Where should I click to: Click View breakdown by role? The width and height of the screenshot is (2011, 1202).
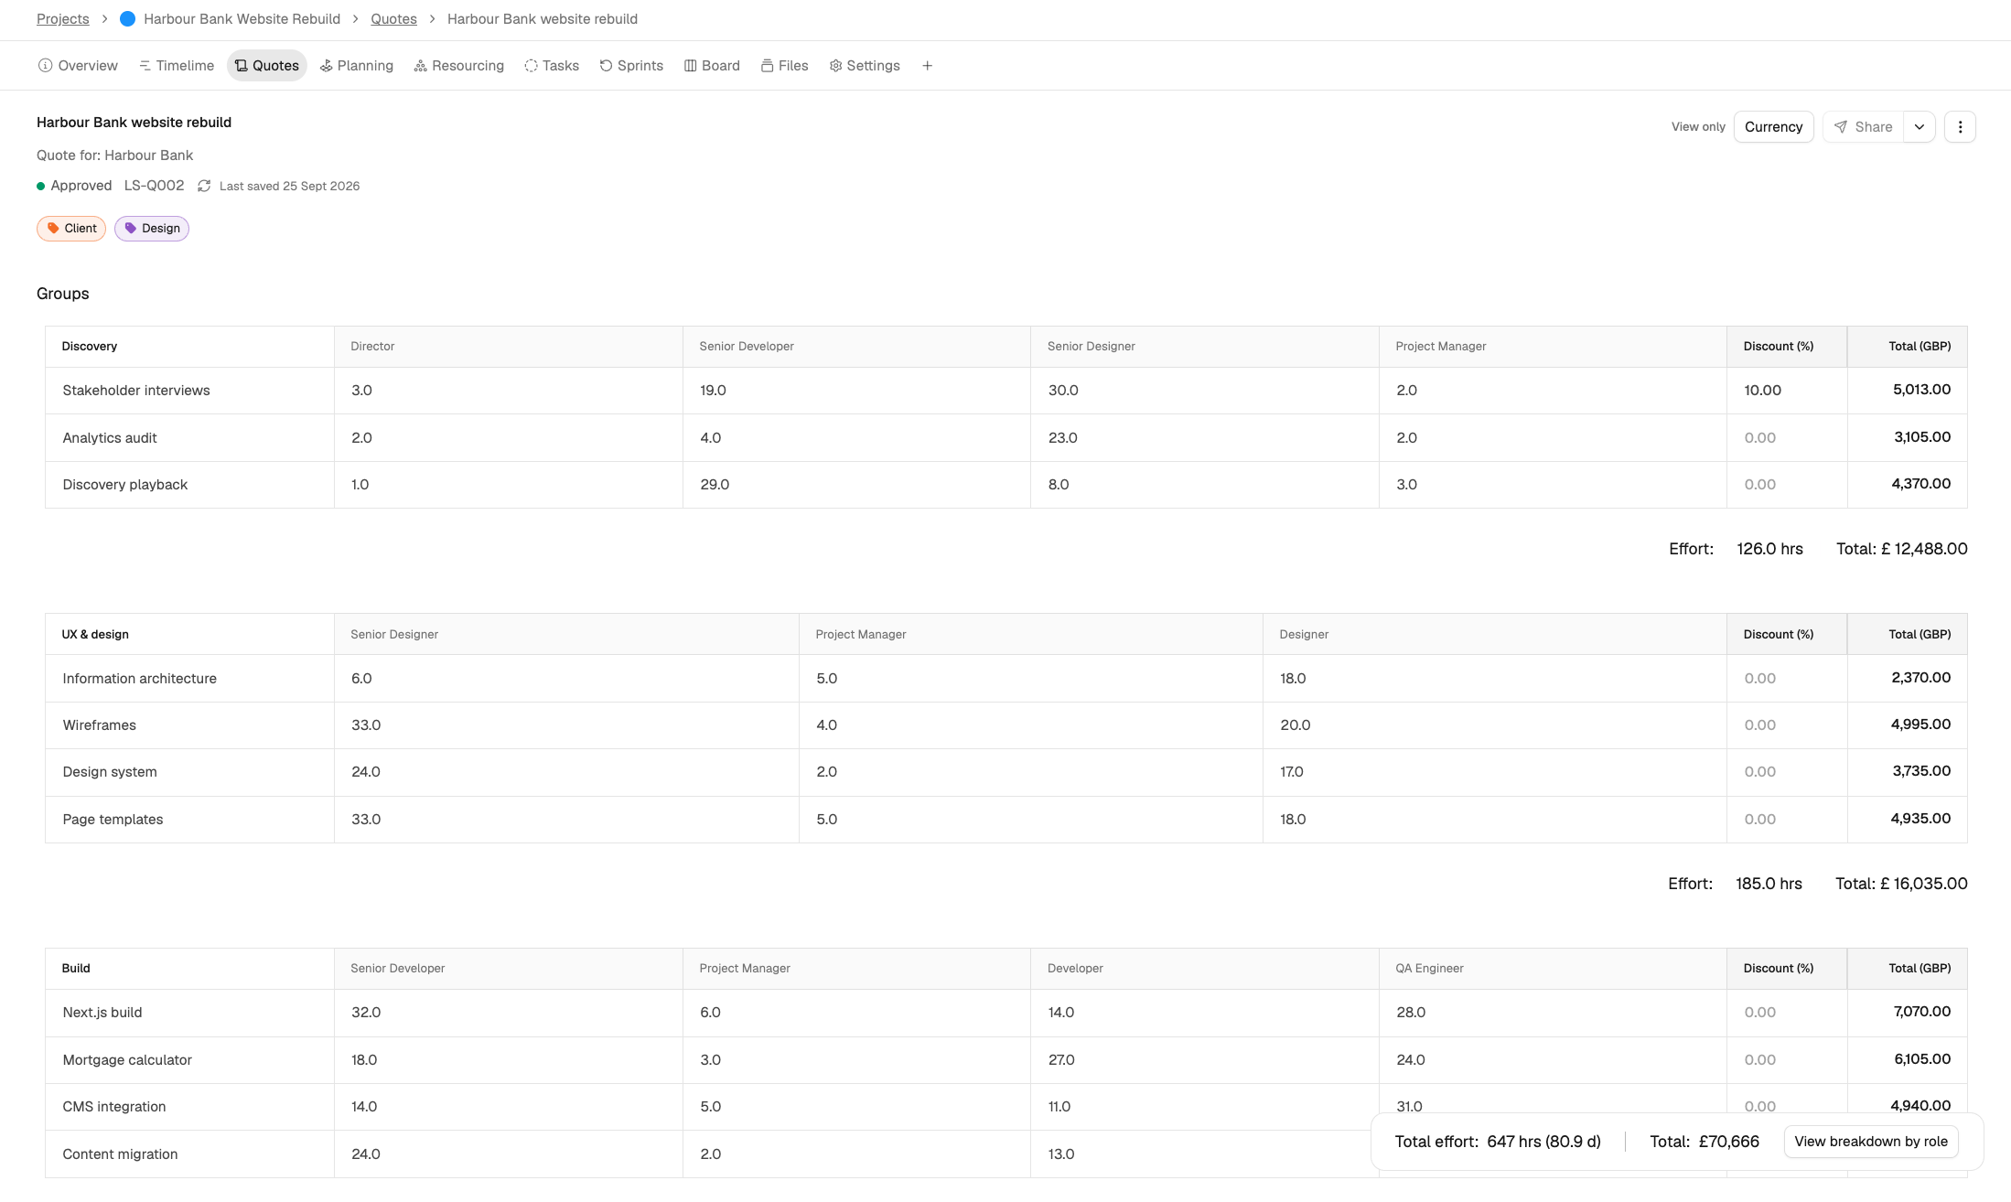1871,1142
